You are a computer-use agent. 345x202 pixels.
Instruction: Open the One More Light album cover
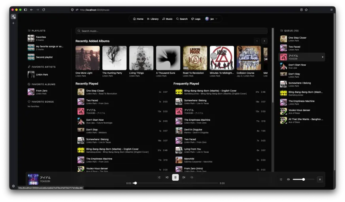[x=88, y=58]
